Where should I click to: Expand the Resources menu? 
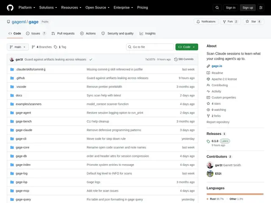(x=71, y=8)
